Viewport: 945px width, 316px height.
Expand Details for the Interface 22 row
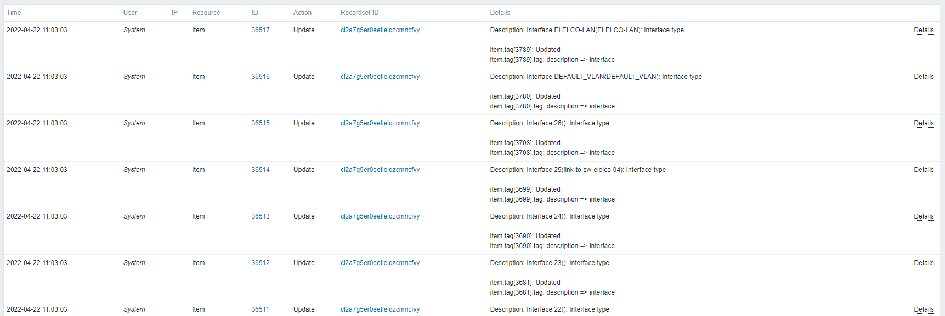coord(924,309)
